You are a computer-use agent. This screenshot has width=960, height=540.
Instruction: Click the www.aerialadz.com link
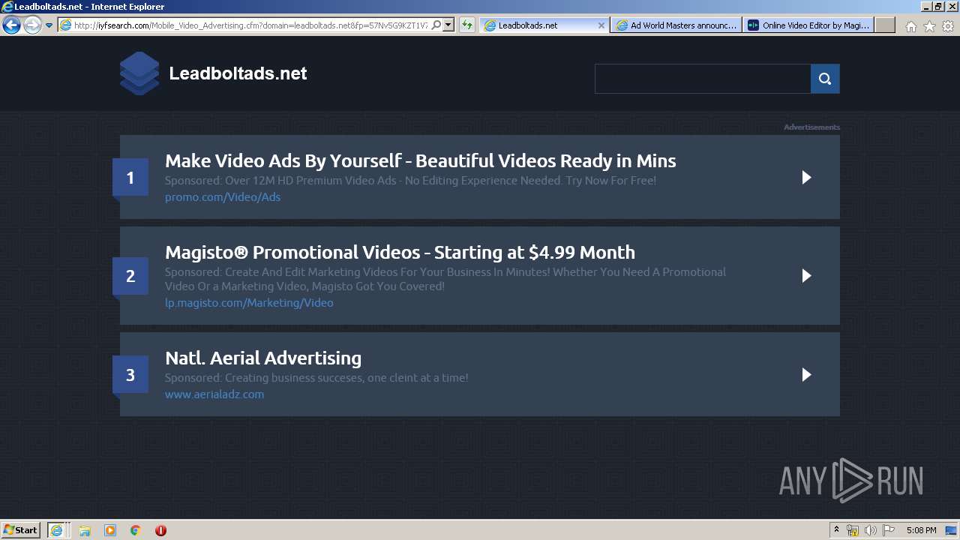click(214, 394)
